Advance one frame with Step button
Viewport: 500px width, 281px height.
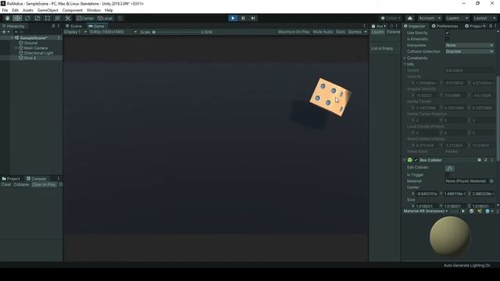[253, 18]
